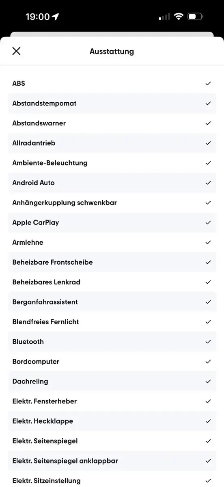Tap the checkmark beside Android Auto
Image resolution: width=224 pixels, height=487 pixels.
click(208, 183)
